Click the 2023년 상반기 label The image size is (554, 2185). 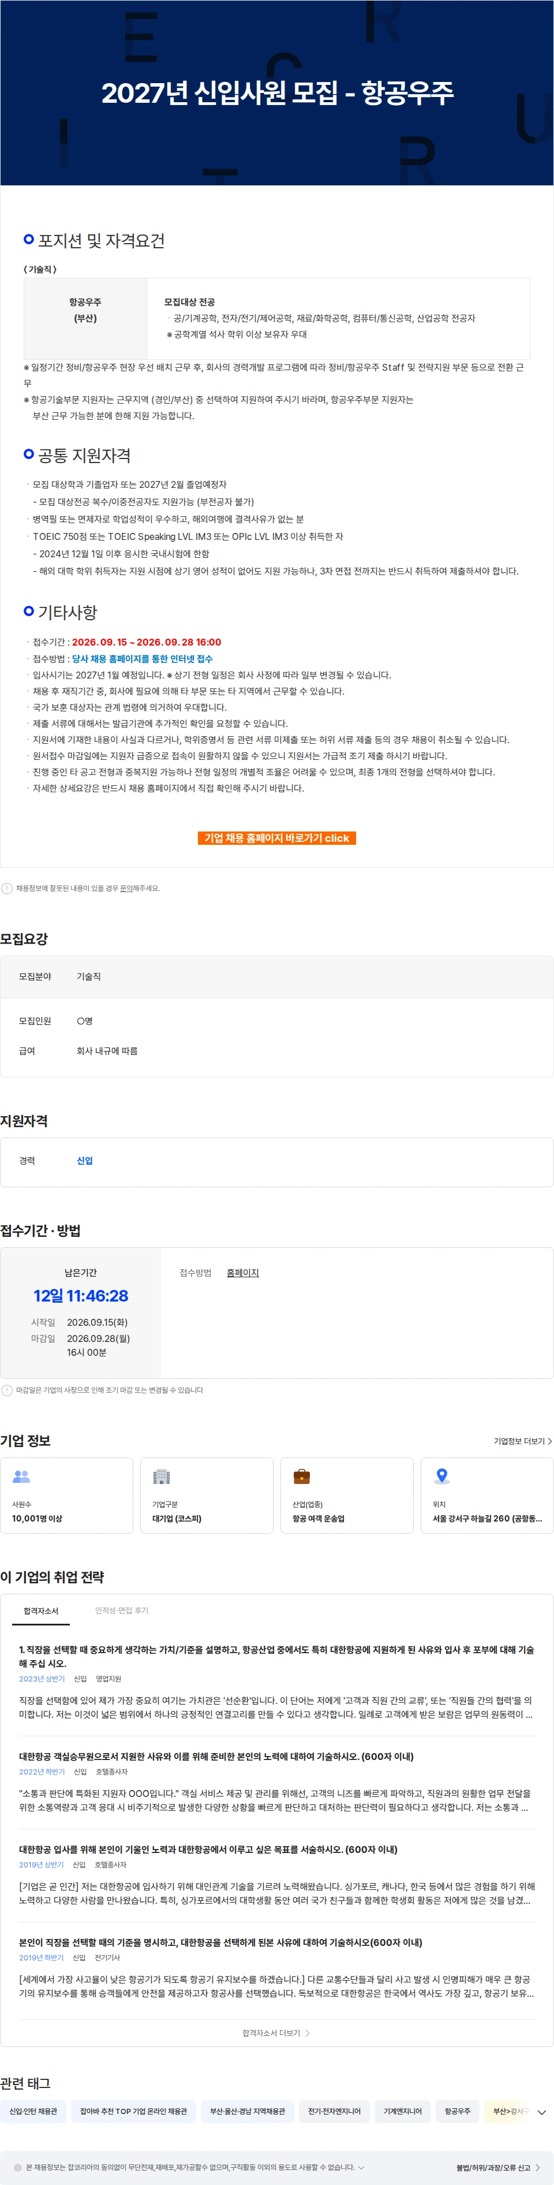point(42,1679)
